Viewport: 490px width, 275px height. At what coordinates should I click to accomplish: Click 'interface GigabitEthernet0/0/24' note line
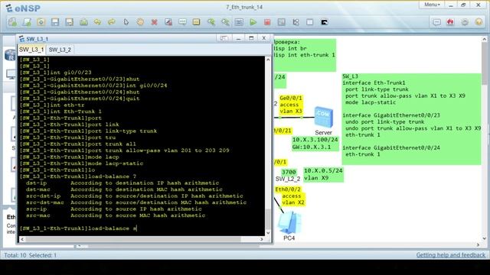391,147
